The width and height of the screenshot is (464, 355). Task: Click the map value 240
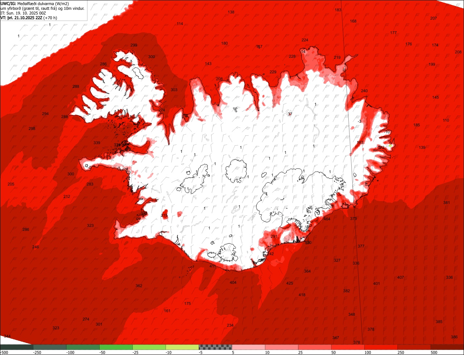(x=364, y=91)
